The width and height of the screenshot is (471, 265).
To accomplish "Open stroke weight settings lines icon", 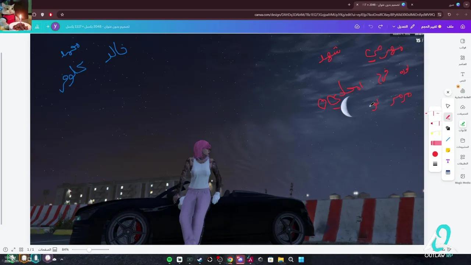I will (x=435, y=164).
